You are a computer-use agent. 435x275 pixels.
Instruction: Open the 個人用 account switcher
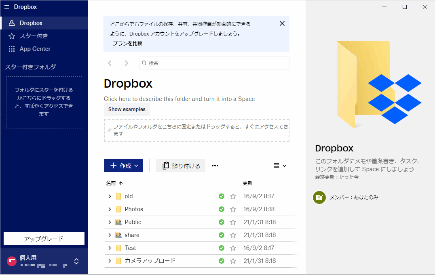point(44,261)
